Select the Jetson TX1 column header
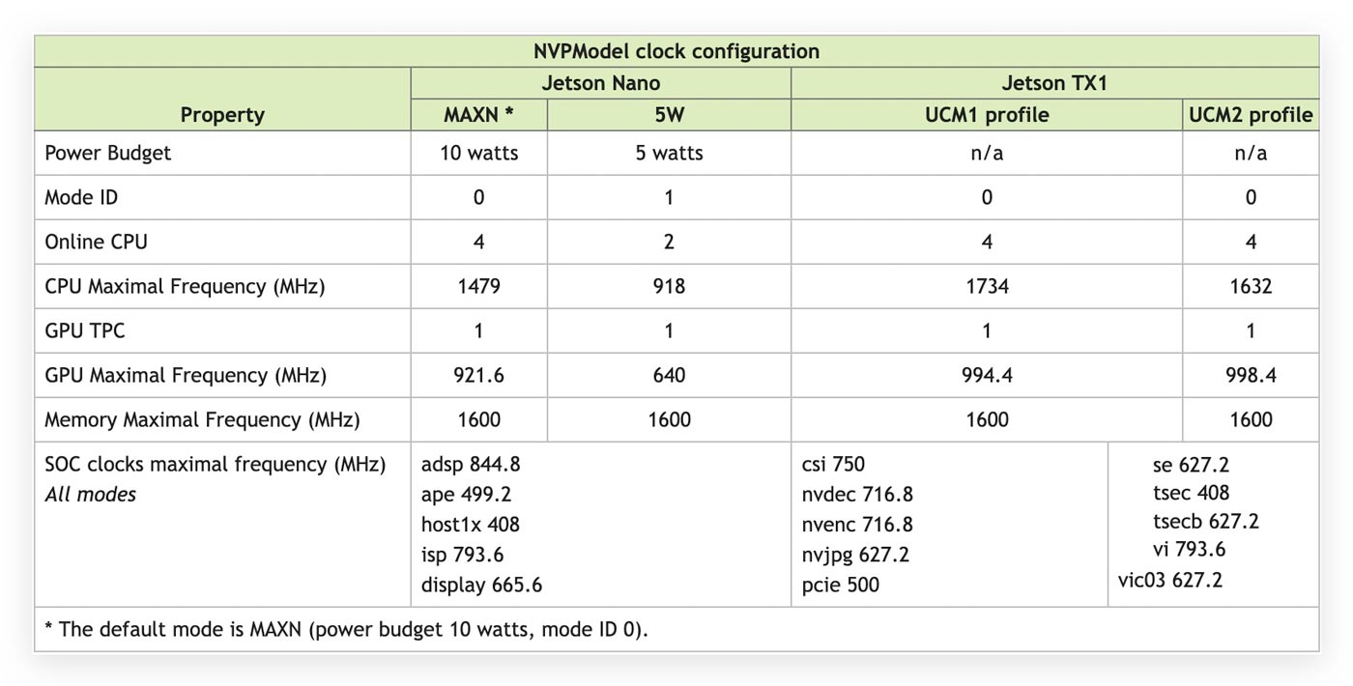The image size is (1353, 686). (1054, 83)
